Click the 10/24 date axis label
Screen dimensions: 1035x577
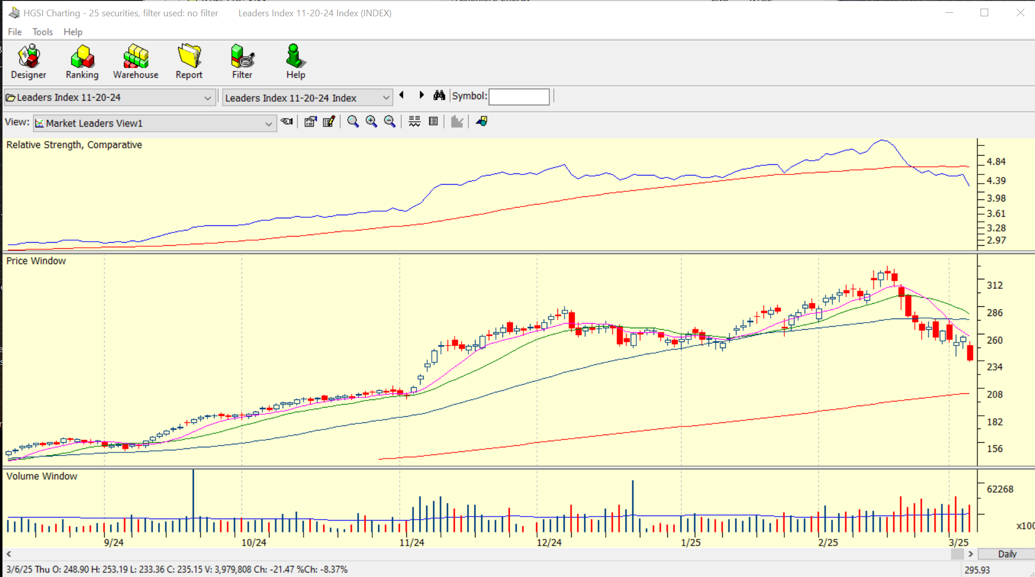tap(254, 542)
